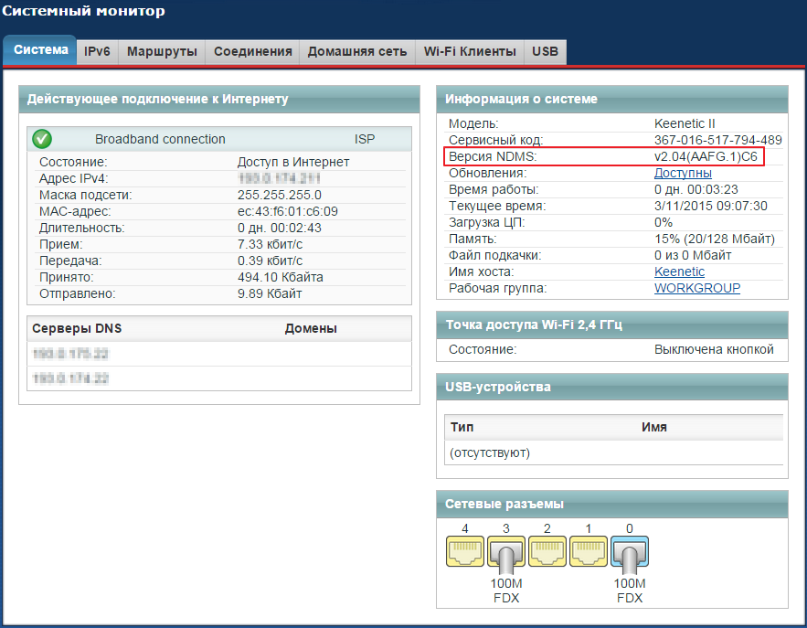Click the blue WAN port 0 icon
This screenshot has width=807, height=628.
629,551
